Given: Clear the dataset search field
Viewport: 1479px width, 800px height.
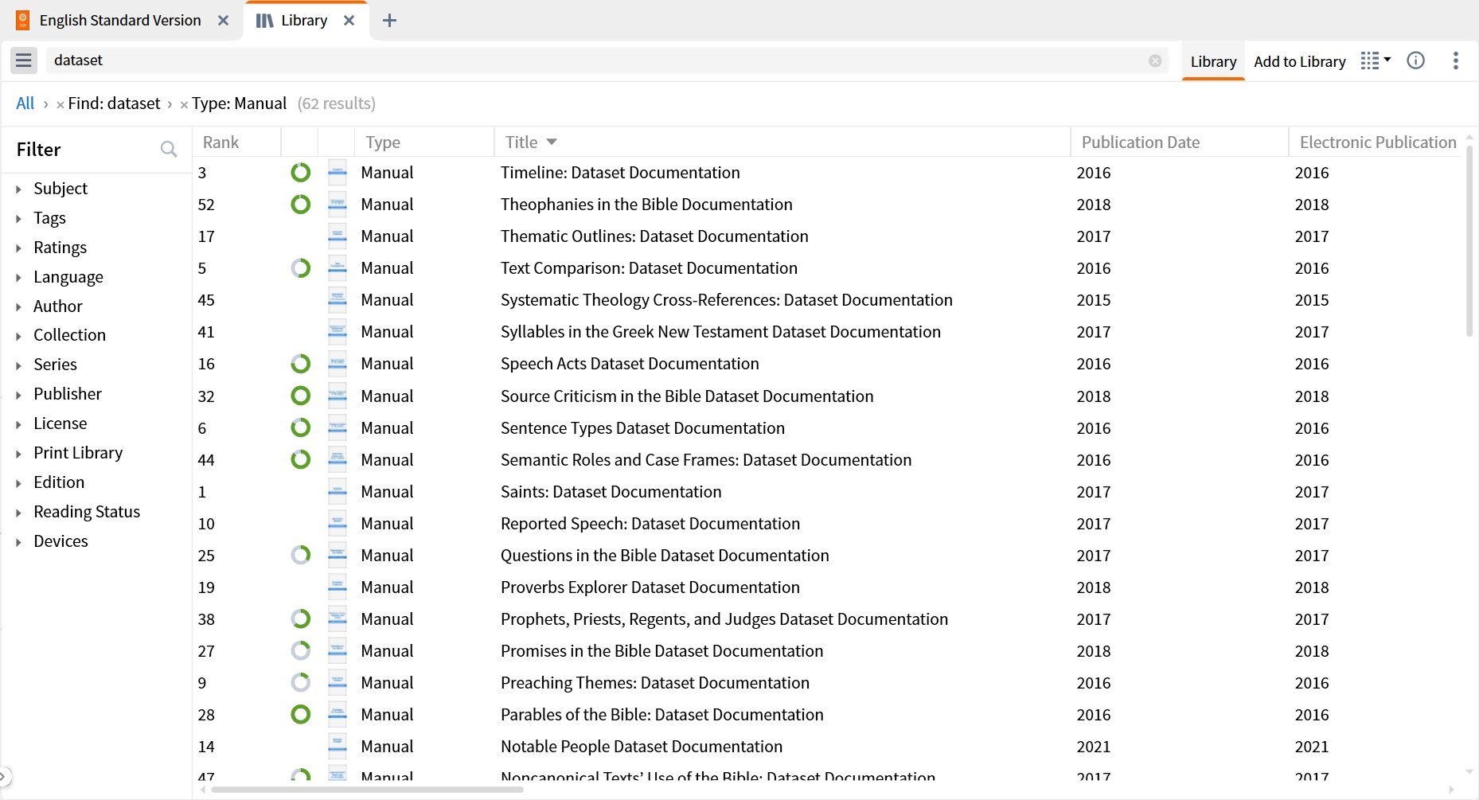Looking at the screenshot, I should click(1155, 60).
